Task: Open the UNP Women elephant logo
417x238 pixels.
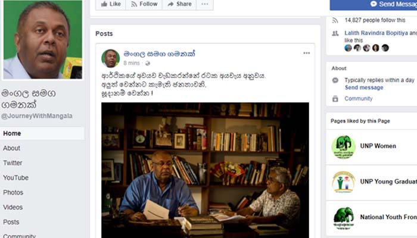Action: click(343, 147)
